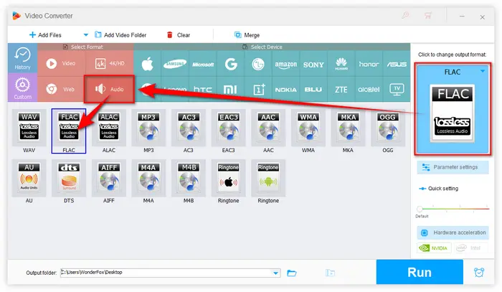Expand the FLAC output format dropdown arrow
This screenshot has width=502, height=292.
pos(483,71)
